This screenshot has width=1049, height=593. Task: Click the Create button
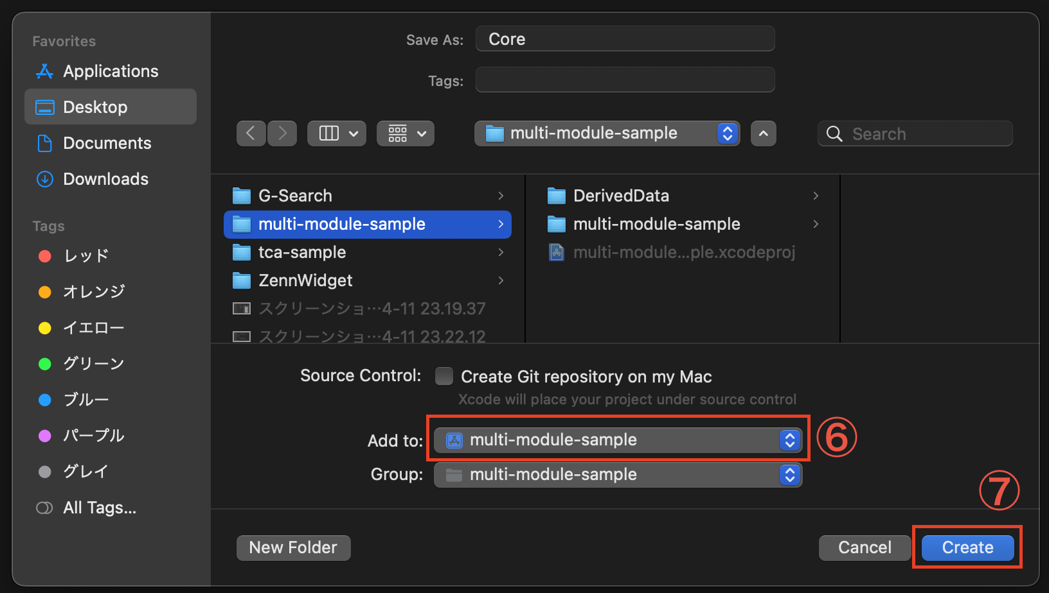[967, 547]
